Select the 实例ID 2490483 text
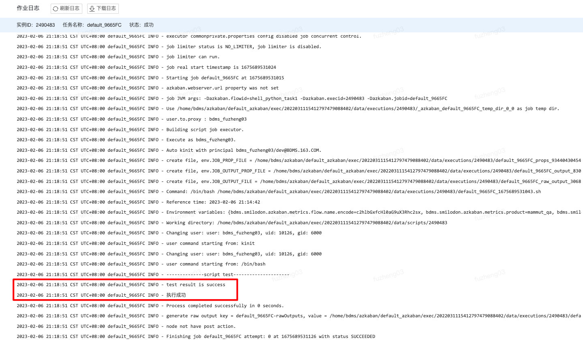The width and height of the screenshot is (583, 340). coord(36,25)
